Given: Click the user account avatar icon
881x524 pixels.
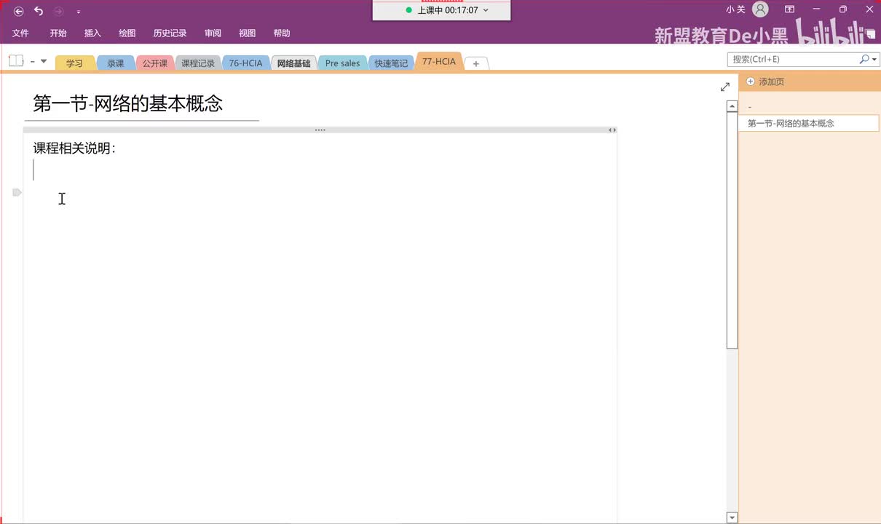Looking at the screenshot, I should (x=760, y=9).
